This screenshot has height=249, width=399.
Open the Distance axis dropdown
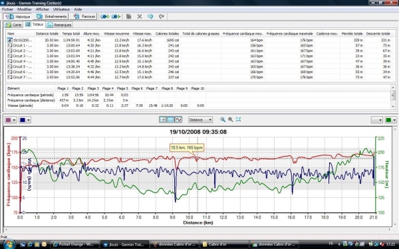[x=201, y=120]
